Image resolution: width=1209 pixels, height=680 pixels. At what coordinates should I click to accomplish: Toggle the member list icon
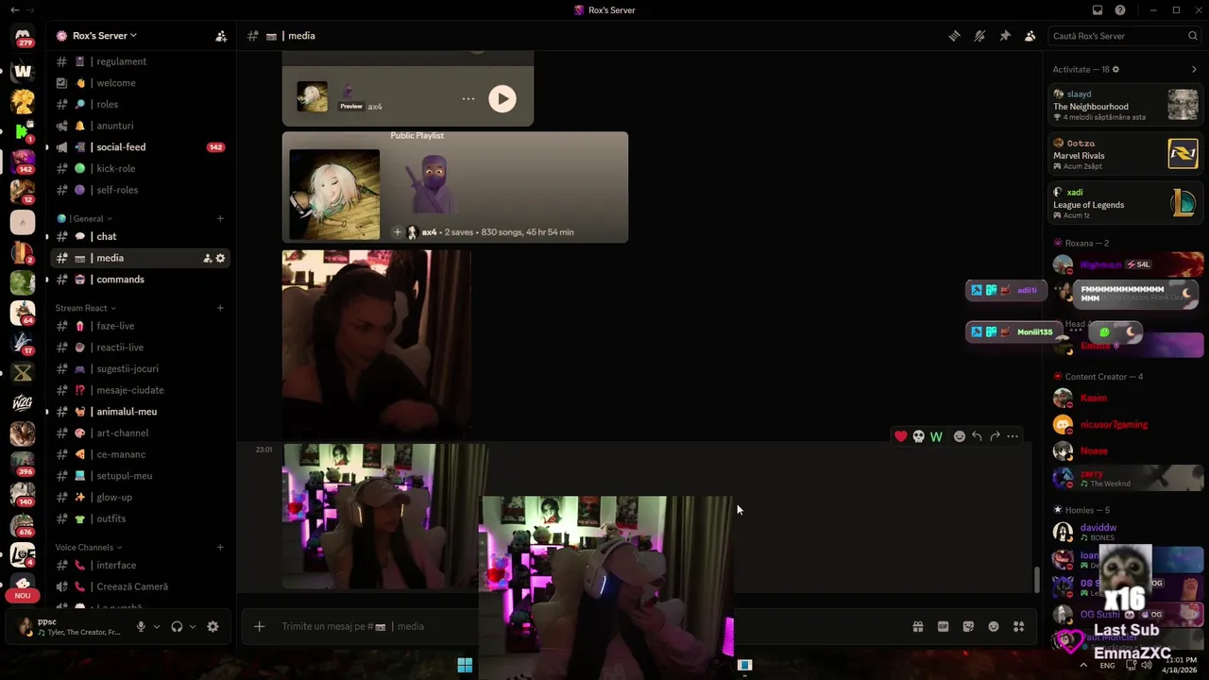coord(1030,36)
